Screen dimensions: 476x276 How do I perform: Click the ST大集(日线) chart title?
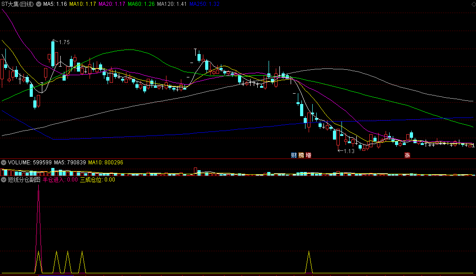tap(18, 4)
